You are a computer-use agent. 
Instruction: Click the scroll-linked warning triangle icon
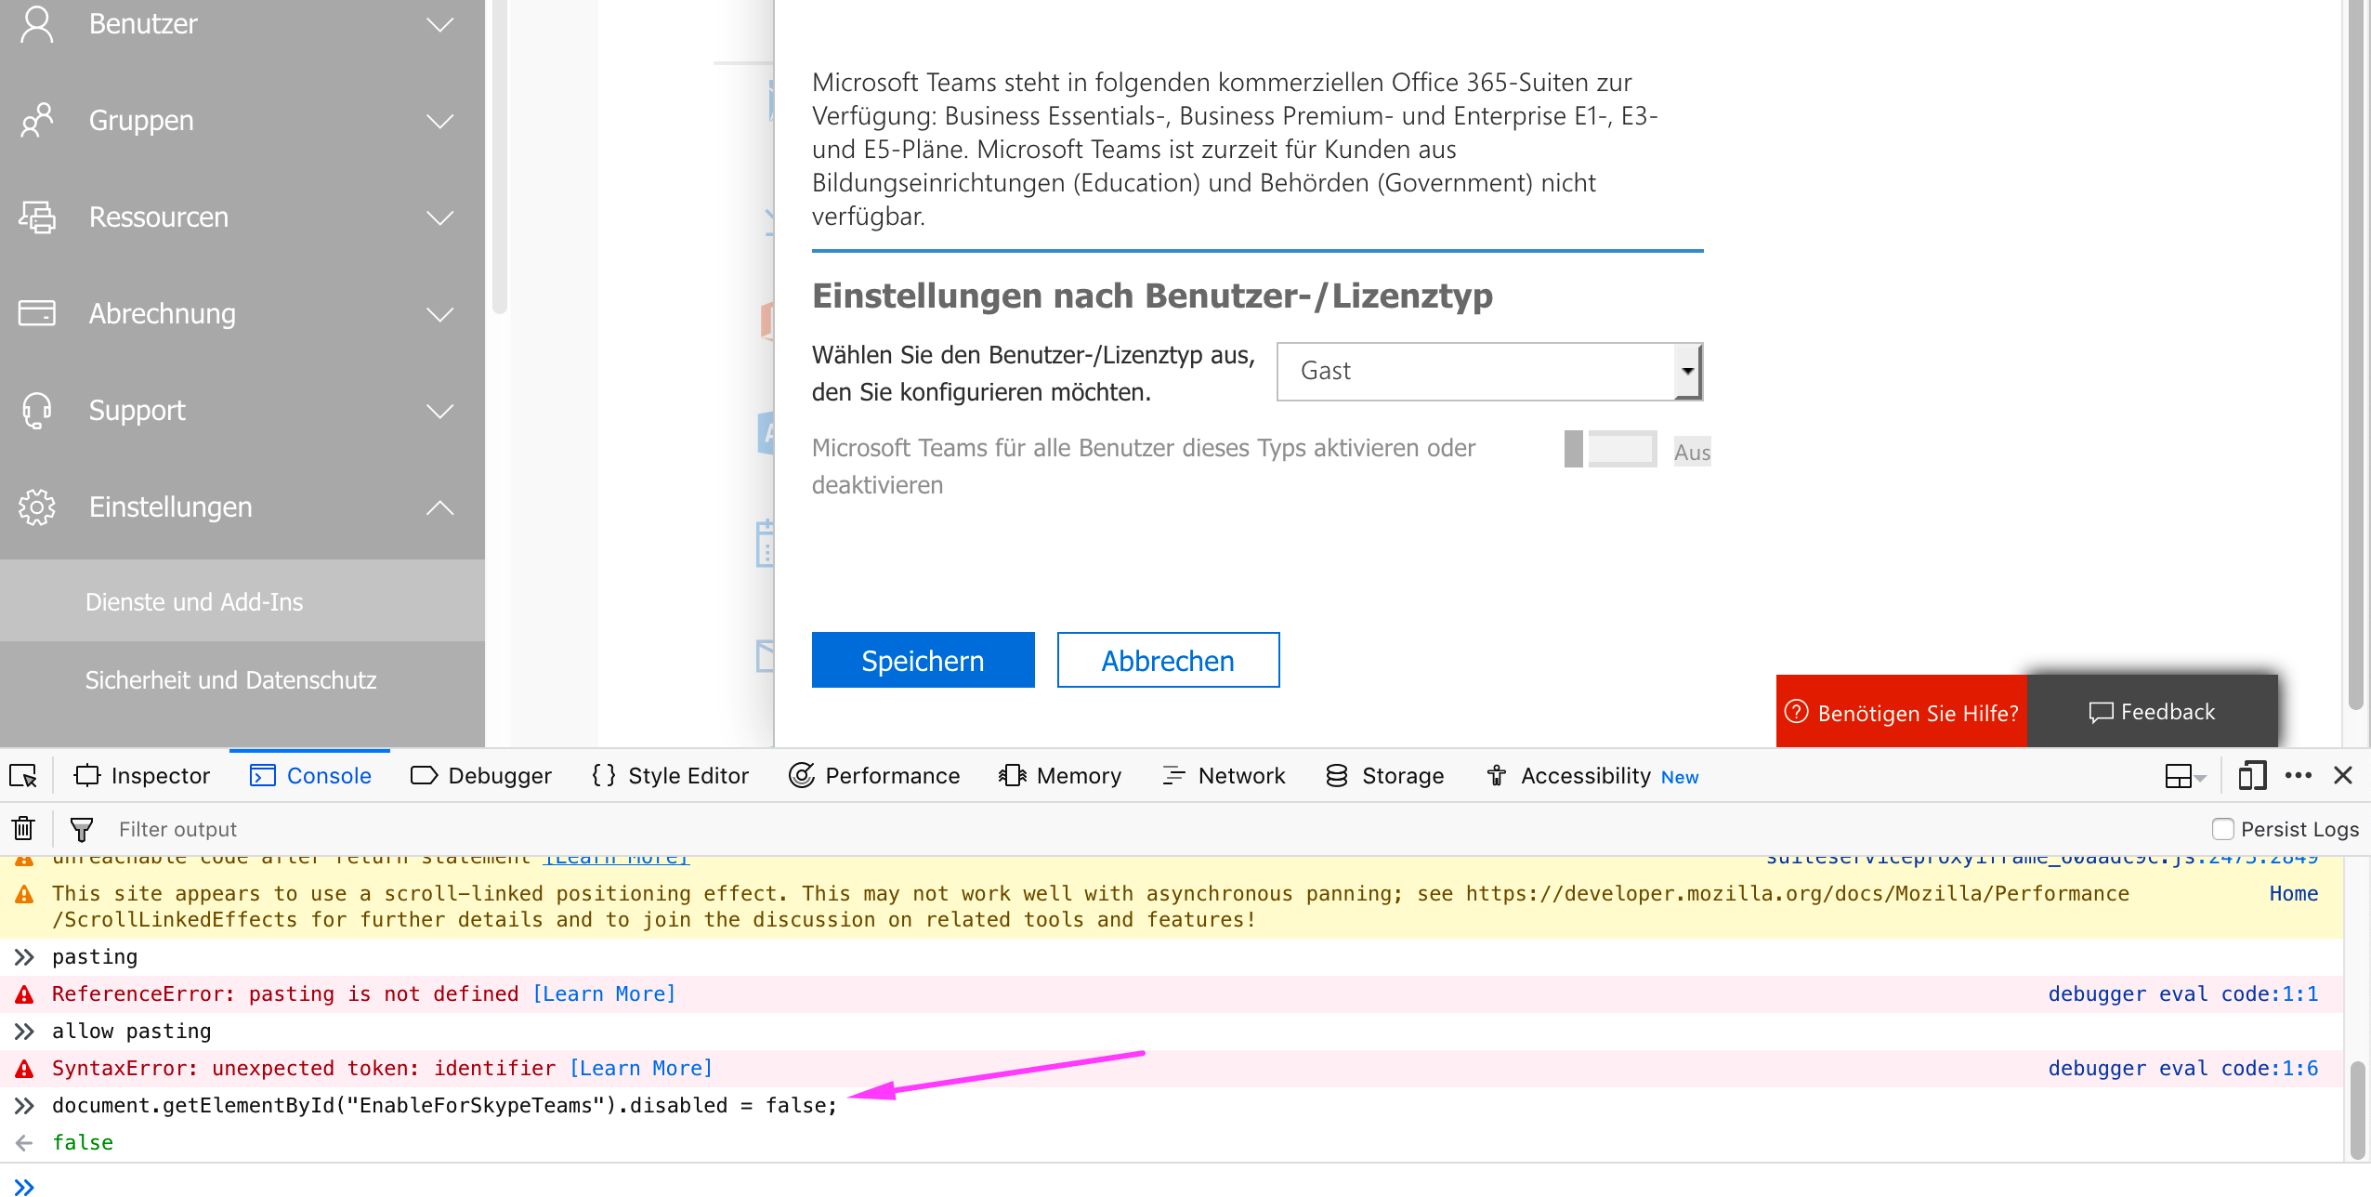(25, 894)
